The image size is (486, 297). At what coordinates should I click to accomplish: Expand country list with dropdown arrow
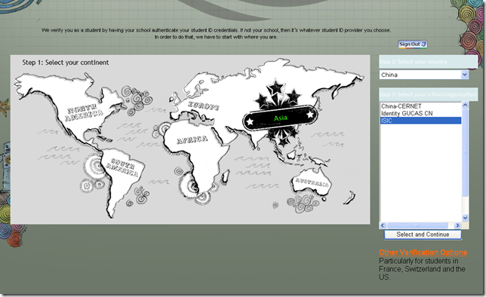pyautogui.click(x=464, y=75)
